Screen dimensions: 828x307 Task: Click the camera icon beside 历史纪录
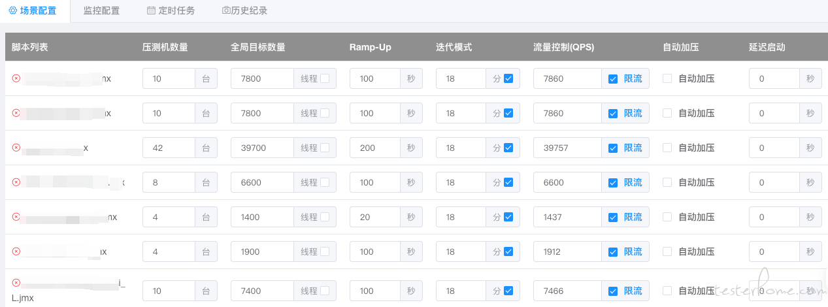pos(225,10)
